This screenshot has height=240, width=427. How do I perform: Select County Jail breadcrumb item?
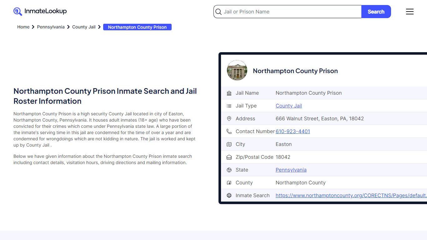click(x=84, y=27)
